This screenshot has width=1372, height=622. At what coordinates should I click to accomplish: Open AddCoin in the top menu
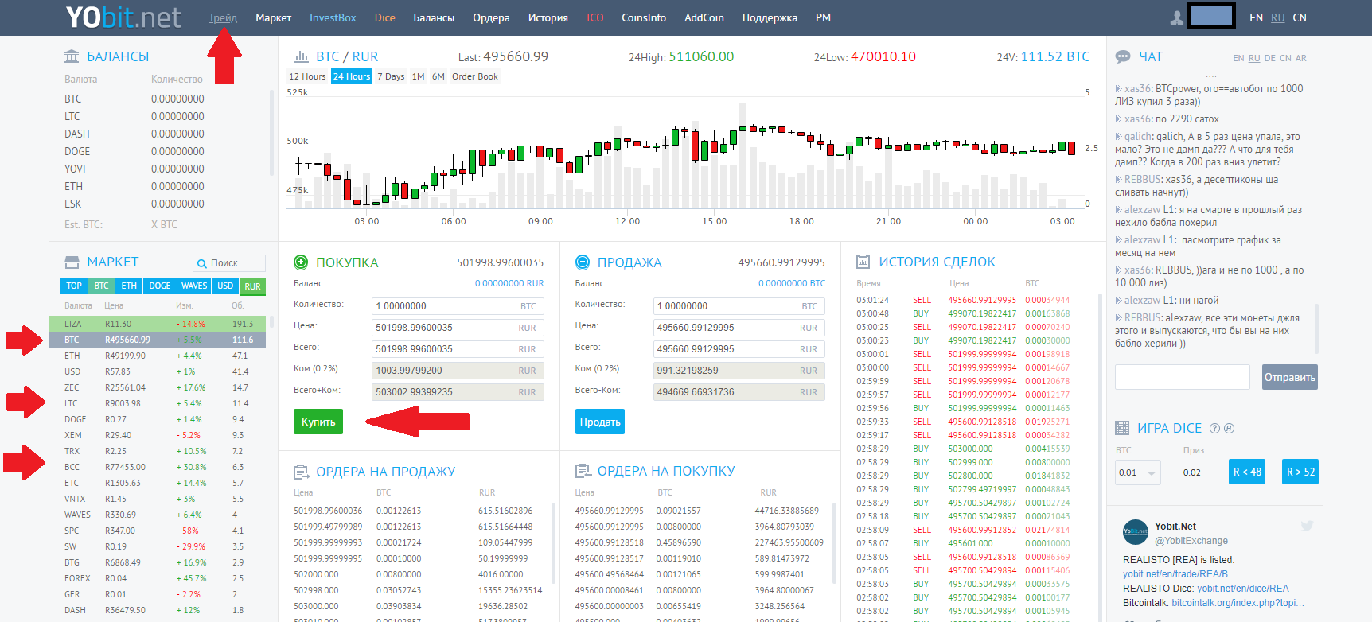(704, 17)
